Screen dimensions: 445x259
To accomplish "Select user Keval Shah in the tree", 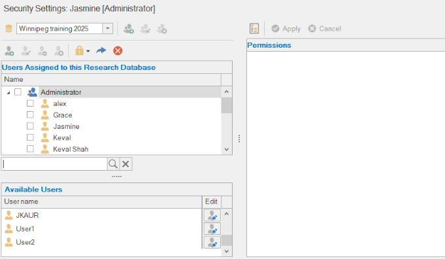I will tap(71, 149).
